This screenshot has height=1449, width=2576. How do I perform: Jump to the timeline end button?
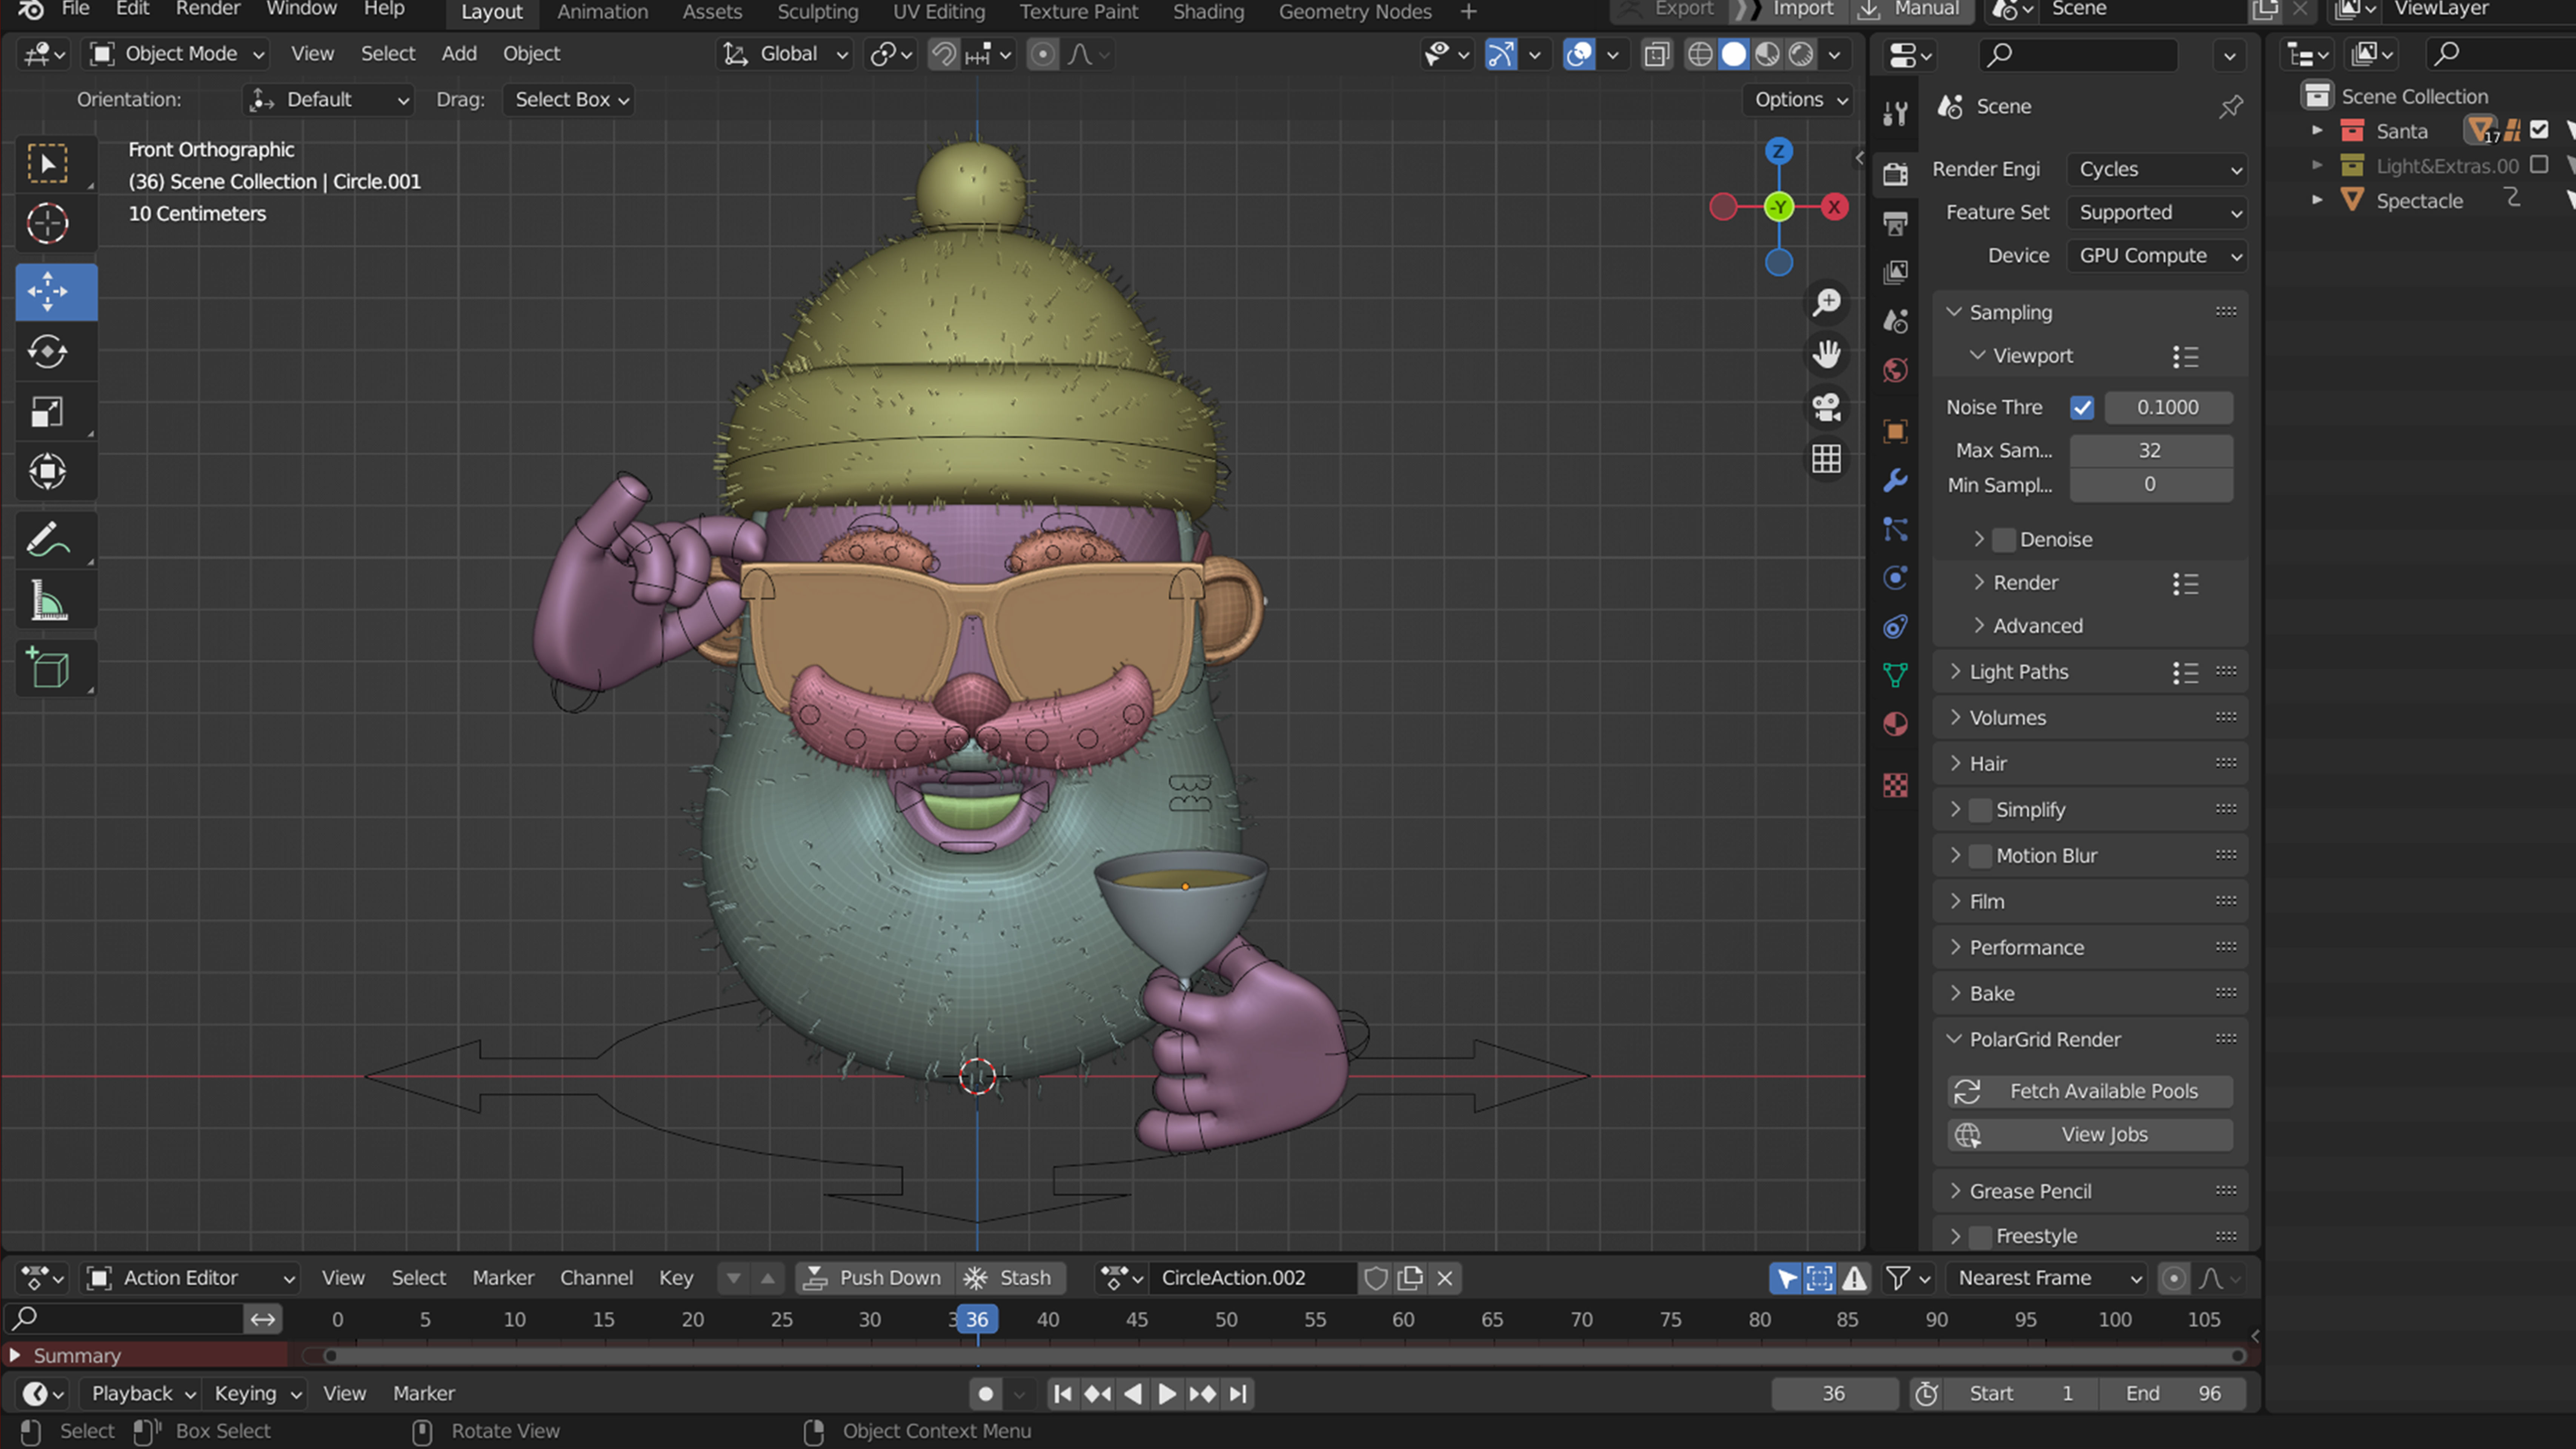click(1238, 1394)
